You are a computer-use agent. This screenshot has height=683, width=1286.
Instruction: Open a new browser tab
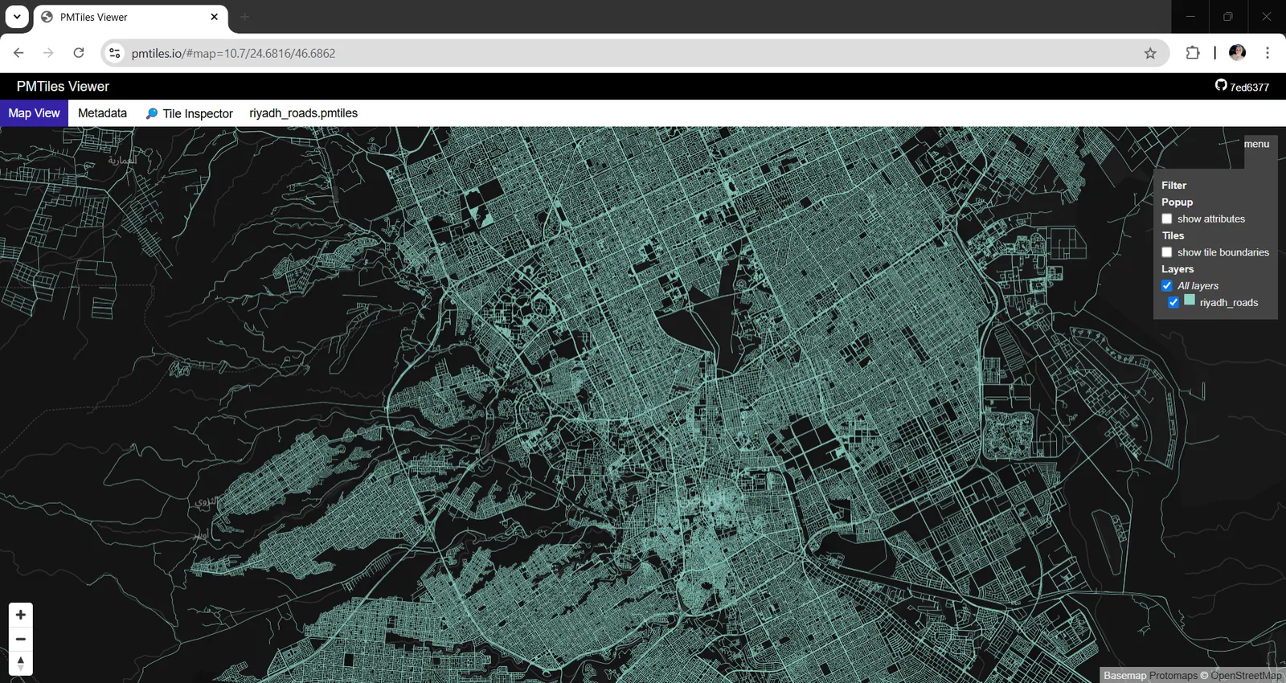pos(245,17)
